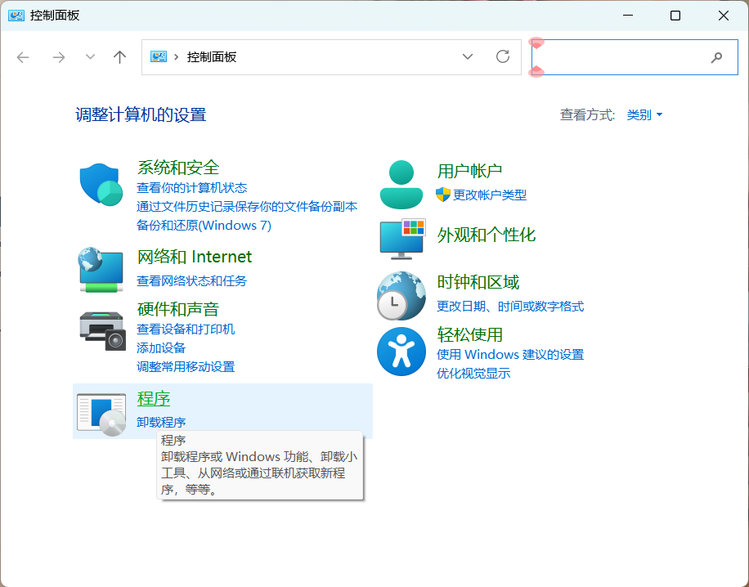Open the 硬件和声音 category

[x=177, y=309]
